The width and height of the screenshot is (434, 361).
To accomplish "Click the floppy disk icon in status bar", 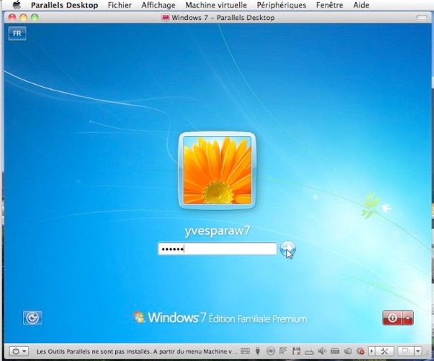I will [297, 351].
